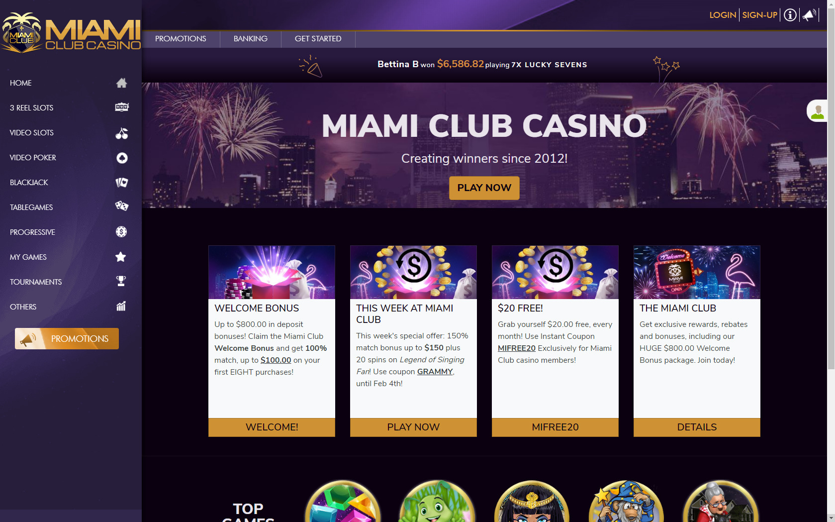Click the Progressive dollar coin icon
835x522 pixels.
point(121,232)
